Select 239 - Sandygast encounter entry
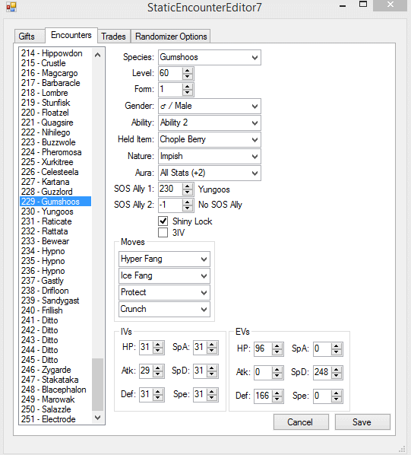411x455 pixels. point(55,301)
